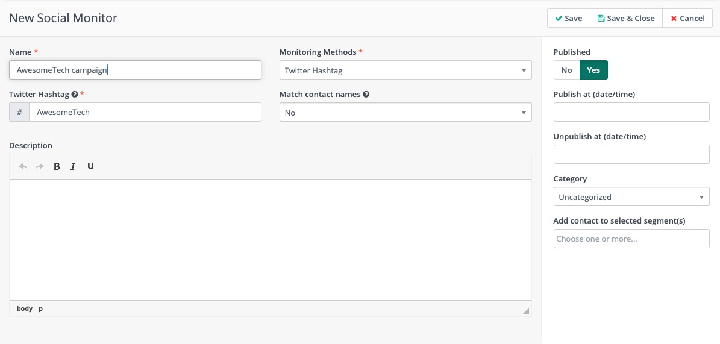The width and height of the screenshot is (720, 344).
Task: Toggle Underline formatting in description toolbar
Action: (90, 166)
